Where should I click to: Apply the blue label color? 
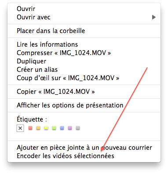point(62,128)
